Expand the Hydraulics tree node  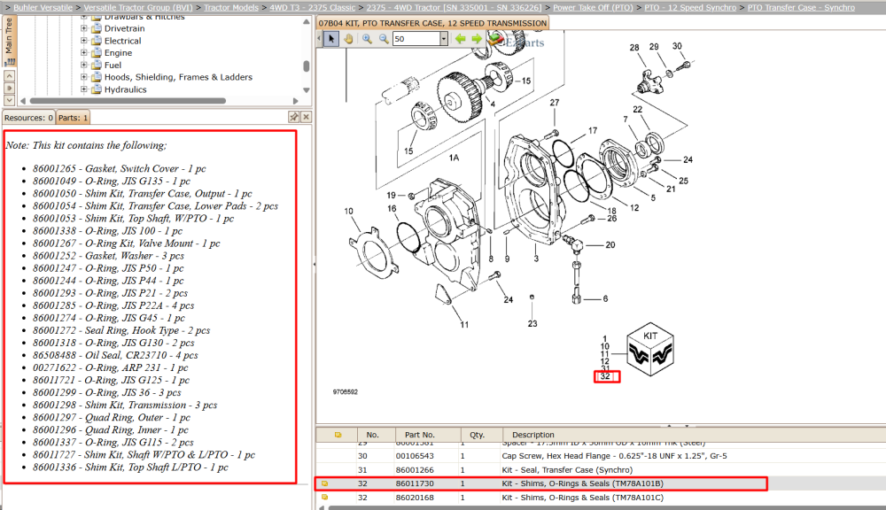click(84, 89)
